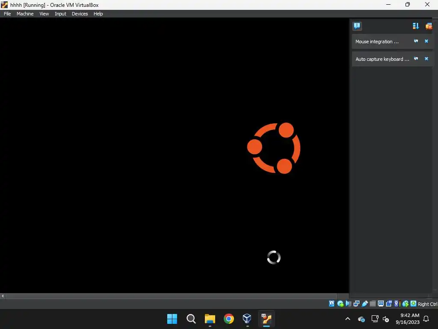Click the delete all notifications icon

(x=429, y=26)
